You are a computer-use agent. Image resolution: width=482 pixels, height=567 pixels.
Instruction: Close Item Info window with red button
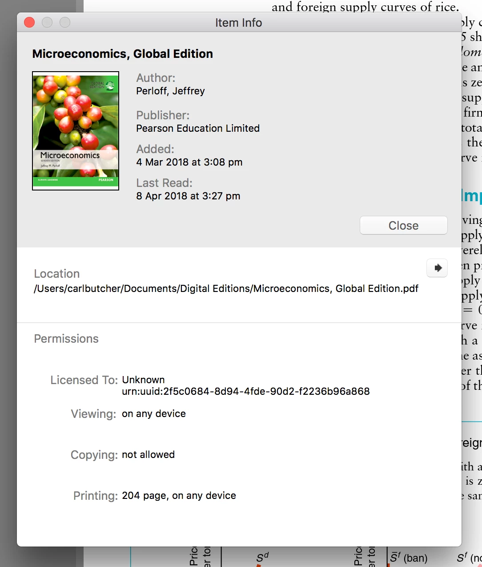point(29,22)
